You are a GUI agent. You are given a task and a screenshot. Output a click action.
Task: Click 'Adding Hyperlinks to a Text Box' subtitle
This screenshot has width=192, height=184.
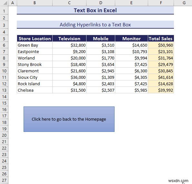click(x=95, y=25)
